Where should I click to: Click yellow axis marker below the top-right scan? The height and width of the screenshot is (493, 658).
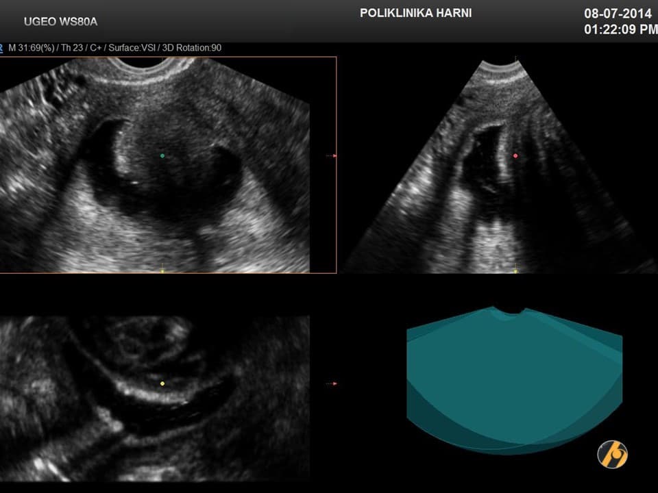[515, 269]
